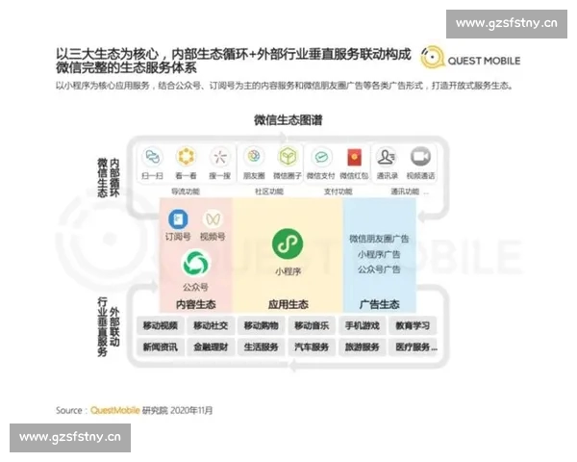Click the 移动音乐 box
577x462 pixels.
coord(312,325)
